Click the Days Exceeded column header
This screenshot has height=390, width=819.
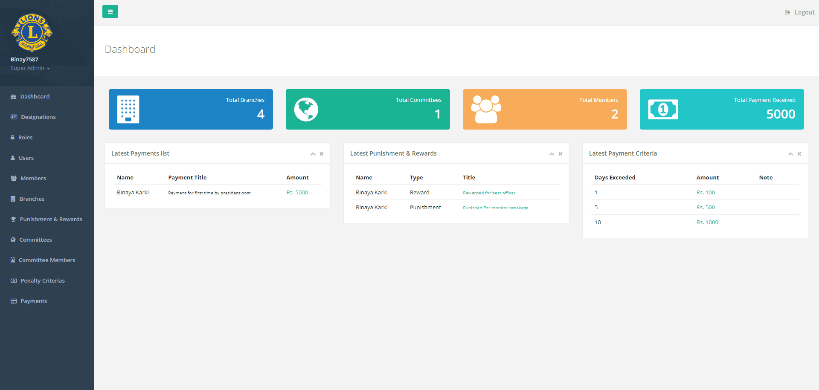click(x=615, y=178)
